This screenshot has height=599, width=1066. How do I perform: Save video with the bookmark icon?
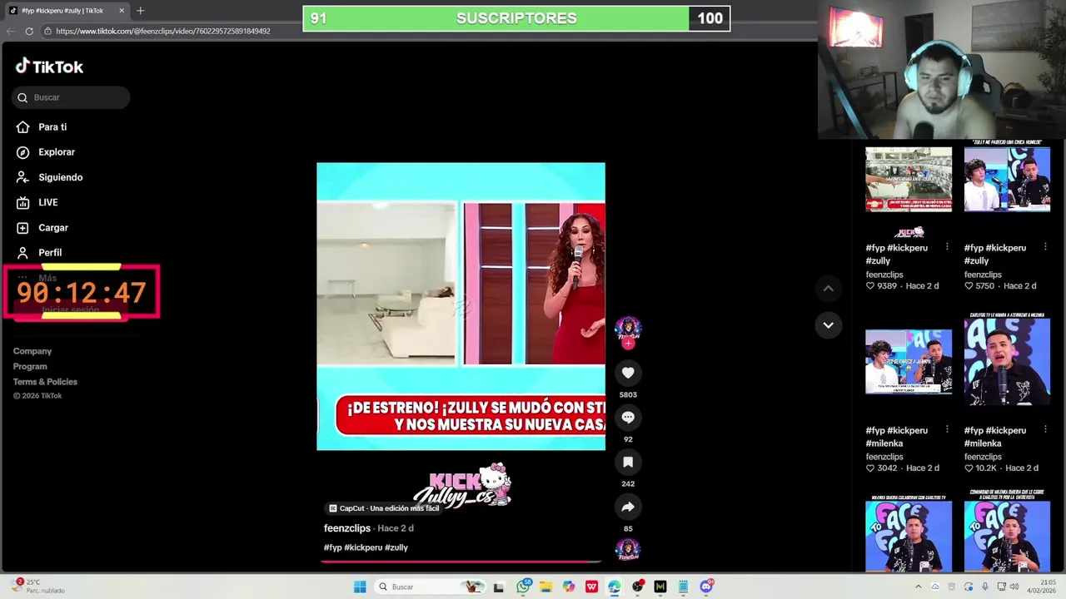point(628,462)
